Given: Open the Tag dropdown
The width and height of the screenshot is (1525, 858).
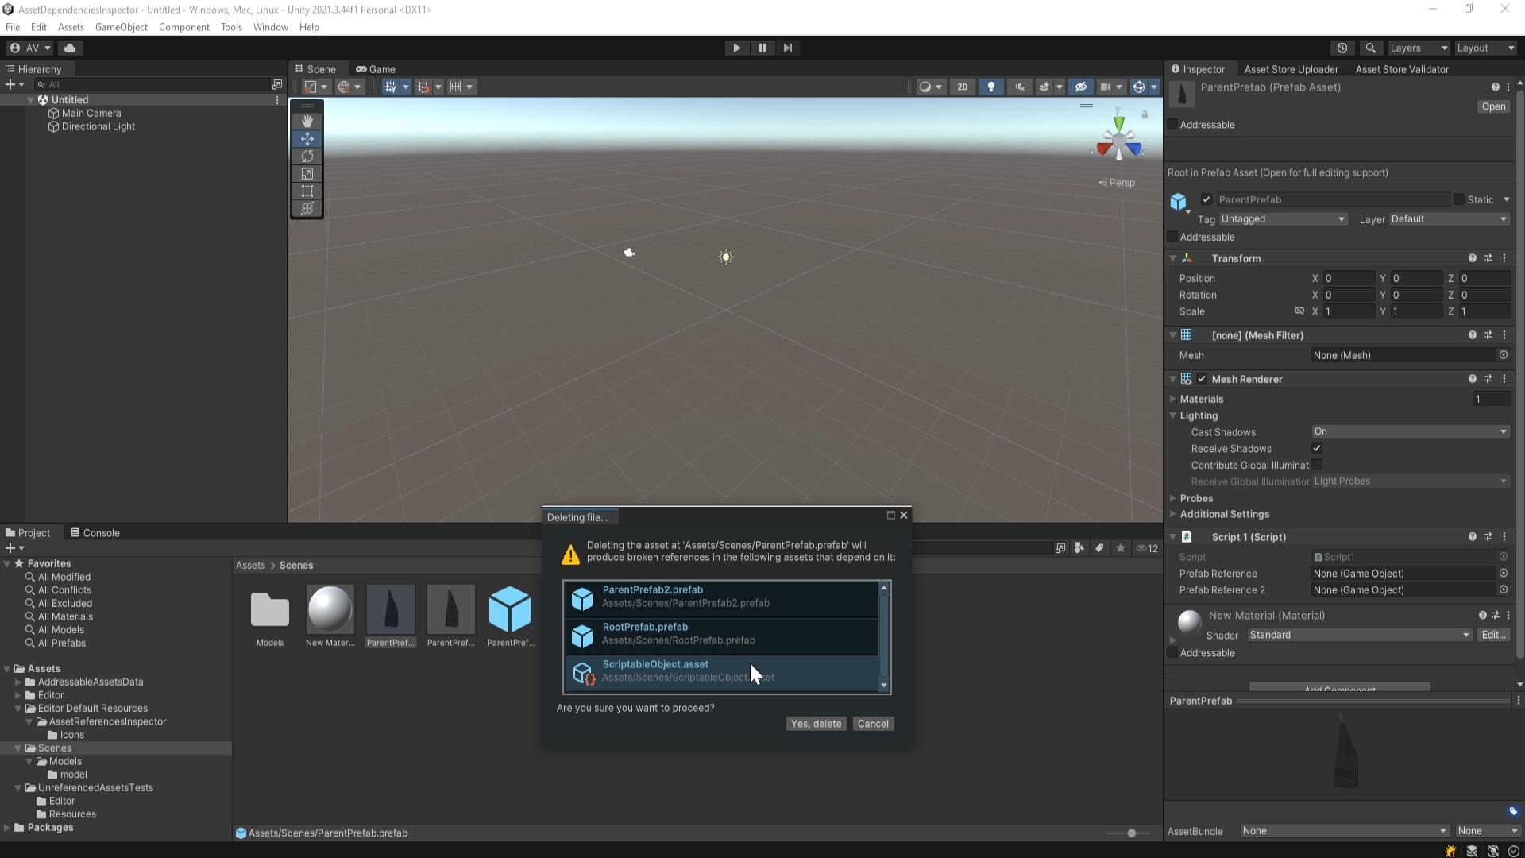Looking at the screenshot, I should 1284,219.
